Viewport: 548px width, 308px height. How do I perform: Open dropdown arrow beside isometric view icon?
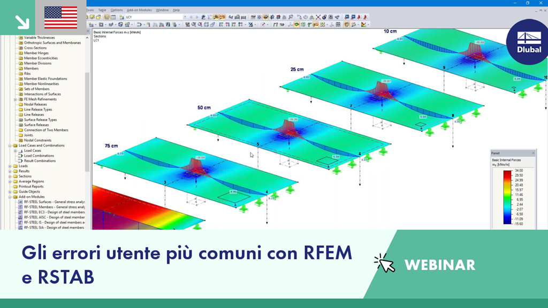click(x=245, y=25)
